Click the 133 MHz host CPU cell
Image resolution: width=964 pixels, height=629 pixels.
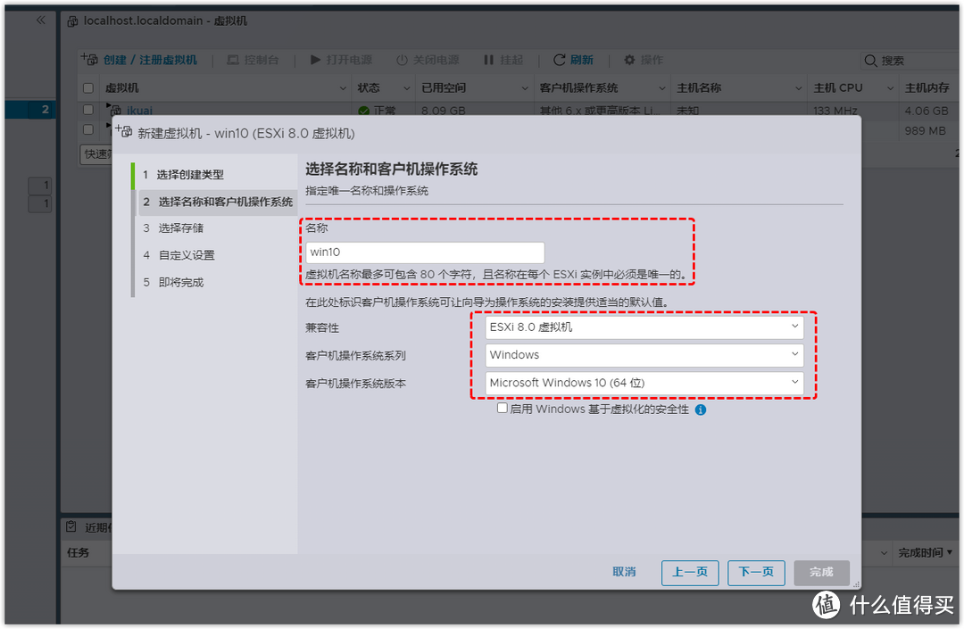point(835,111)
